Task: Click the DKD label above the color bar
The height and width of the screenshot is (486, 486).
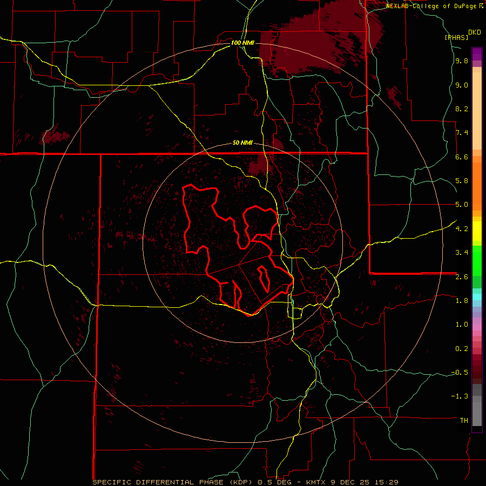Action: (x=475, y=32)
